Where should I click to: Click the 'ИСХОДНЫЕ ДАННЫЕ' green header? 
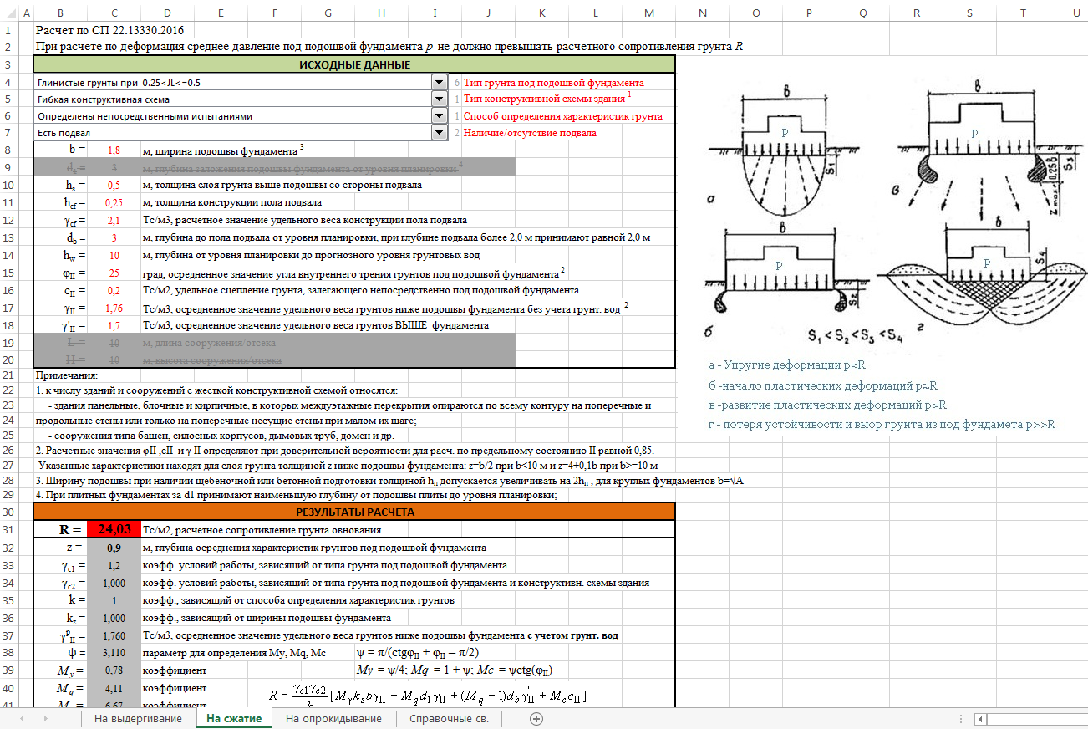(x=354, y=64)
